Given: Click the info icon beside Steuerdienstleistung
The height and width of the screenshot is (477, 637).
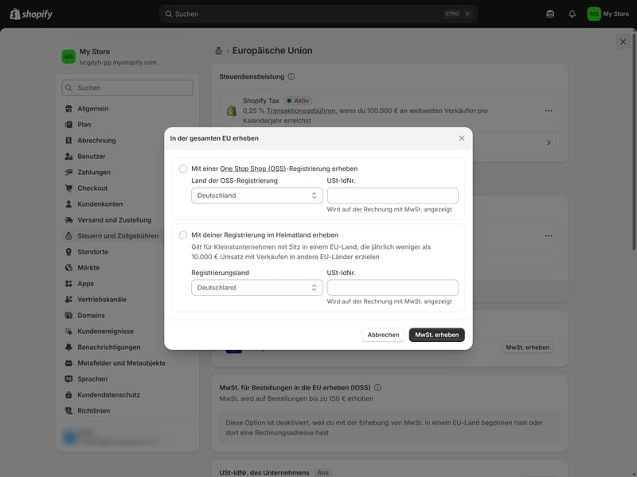Looking at the screenshot, I should 291,77.
